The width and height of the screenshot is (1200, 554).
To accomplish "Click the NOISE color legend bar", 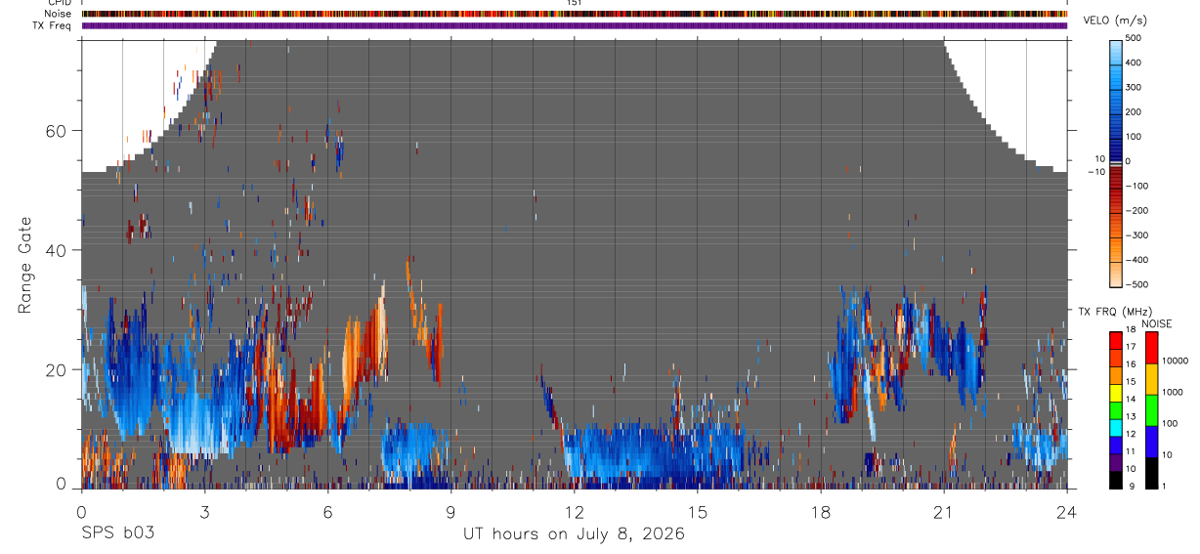I will point(1151,408).
